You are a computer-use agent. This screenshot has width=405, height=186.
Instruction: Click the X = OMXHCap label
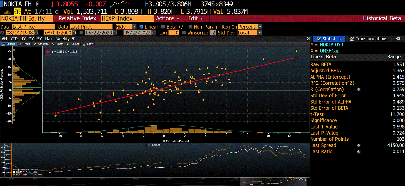[x=325, y=51]
